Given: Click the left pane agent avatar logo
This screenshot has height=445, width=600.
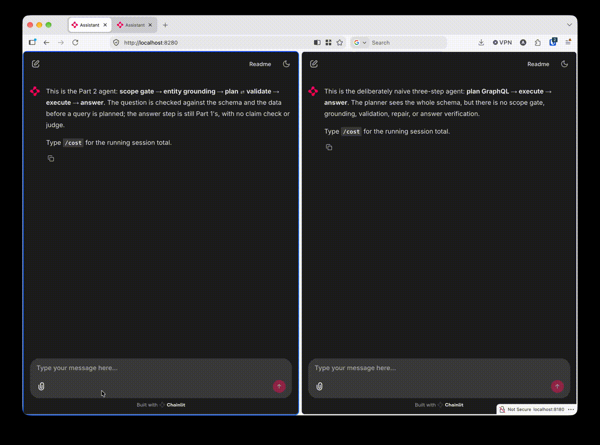Looking at the screenshot, I should click(x=35, y=91).
